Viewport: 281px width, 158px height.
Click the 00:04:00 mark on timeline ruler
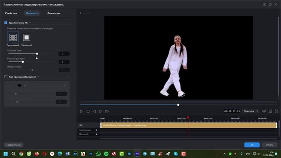pyautogui.click(x=235, y=118)
